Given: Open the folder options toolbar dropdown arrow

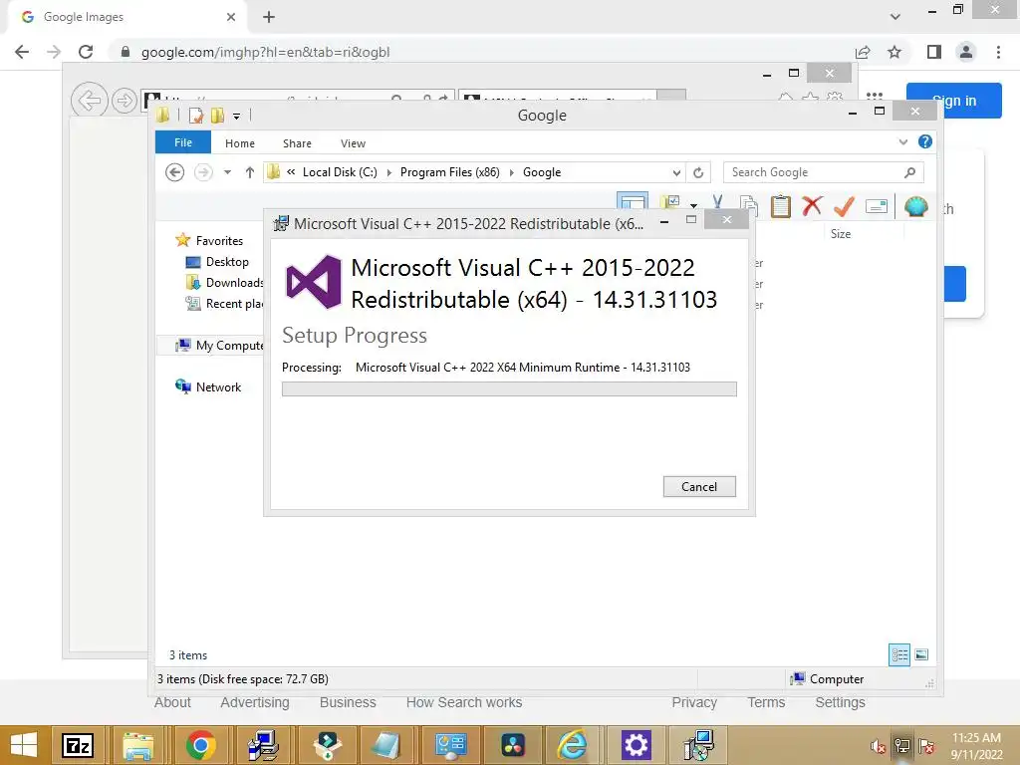Looking at the screenshot, I should click(693, 205).
